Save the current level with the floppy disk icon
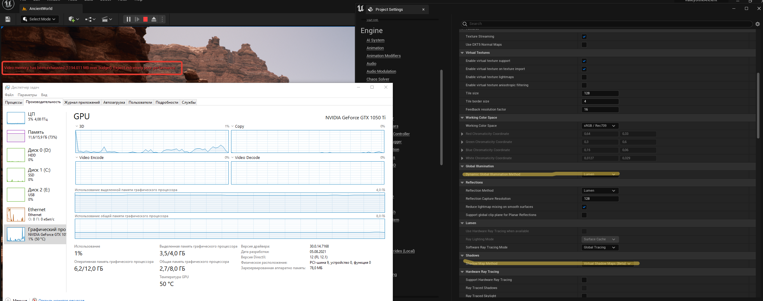The image size is (763, 301). (8, 19)
